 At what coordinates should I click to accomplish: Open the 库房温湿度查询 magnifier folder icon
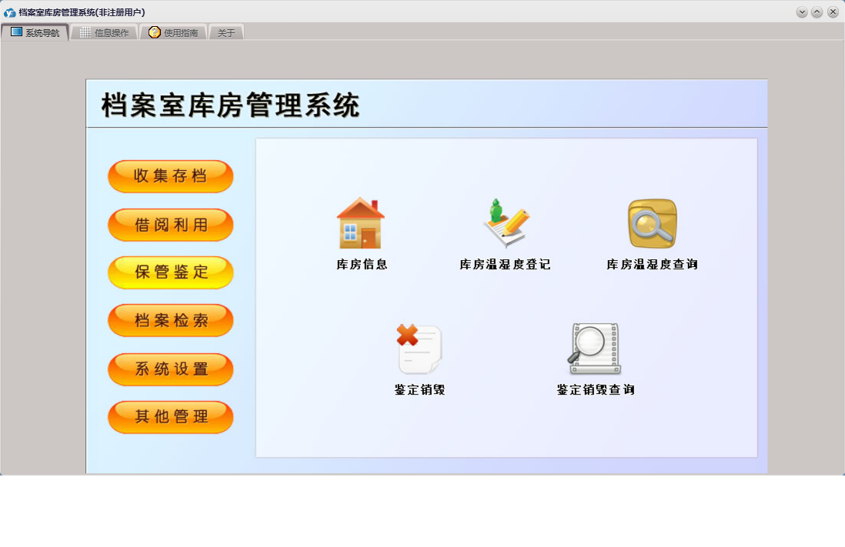click(x=652, y=223)
